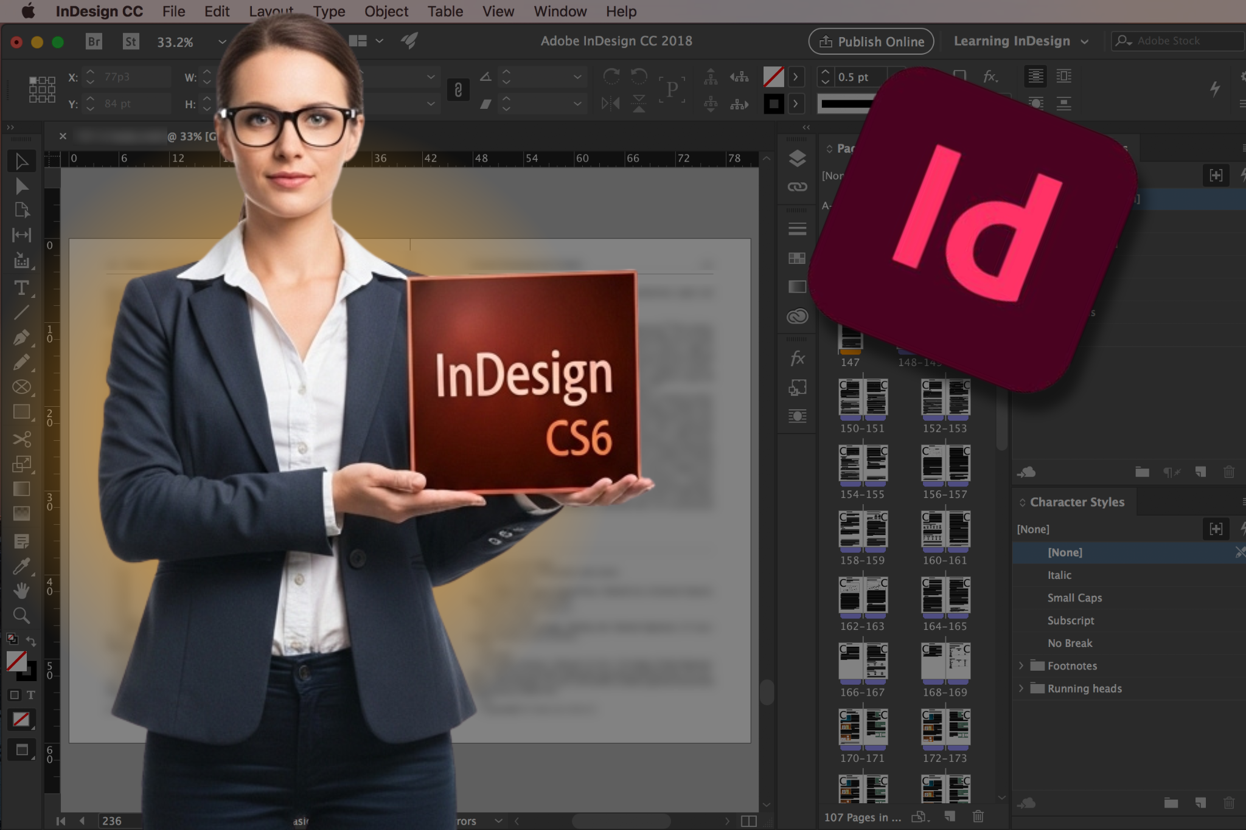
Task: Open the Effects fx panel icon
Action: pos(797,359)
